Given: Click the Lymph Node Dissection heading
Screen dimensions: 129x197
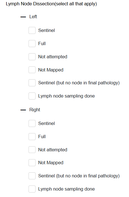Looking at the screenshot, I should (x=51, y=4).
